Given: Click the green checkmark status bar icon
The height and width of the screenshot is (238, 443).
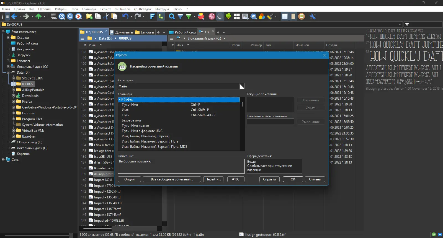Looking at the screenshot, I should 434,234.
